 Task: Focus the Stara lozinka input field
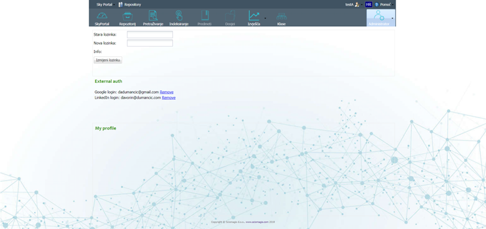point(149,35)
